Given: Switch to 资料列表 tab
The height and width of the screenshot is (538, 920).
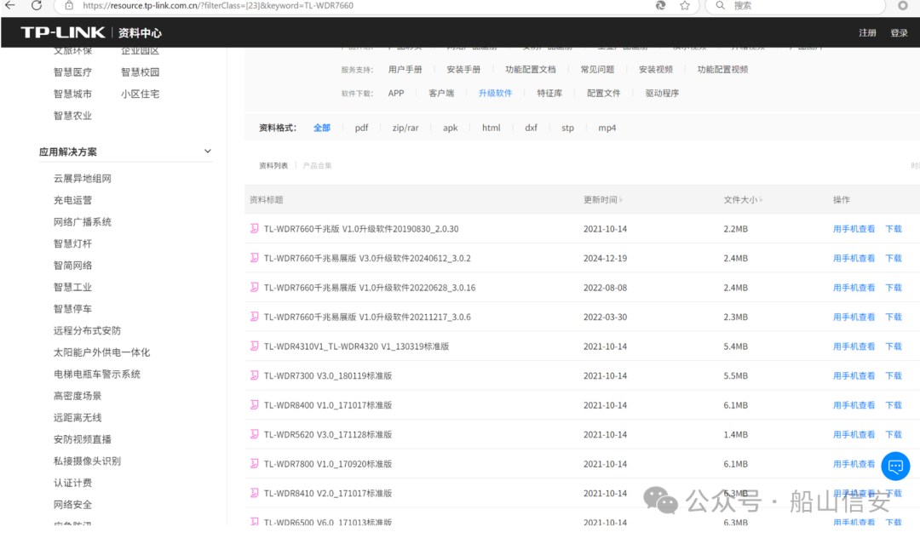Looking at the screenshot, I should 273,166.
